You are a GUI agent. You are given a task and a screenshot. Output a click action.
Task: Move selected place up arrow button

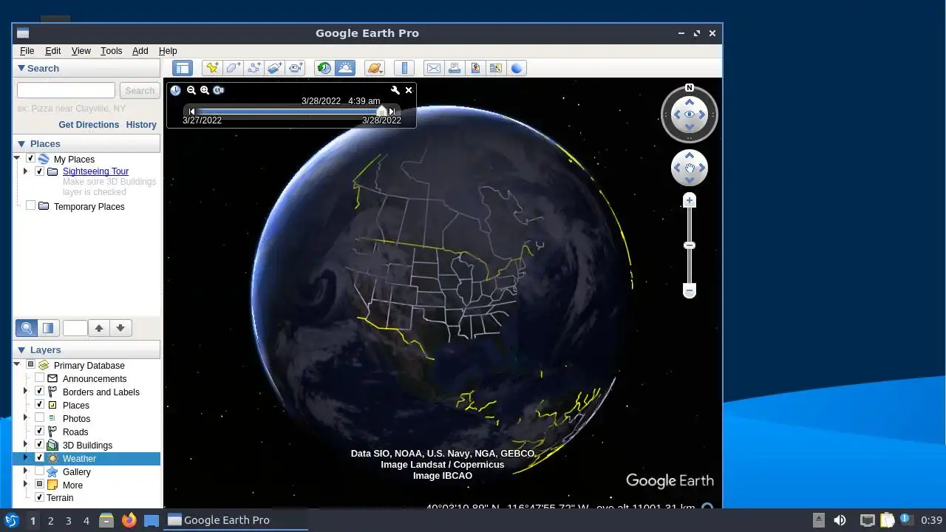(x=99, y=328)
